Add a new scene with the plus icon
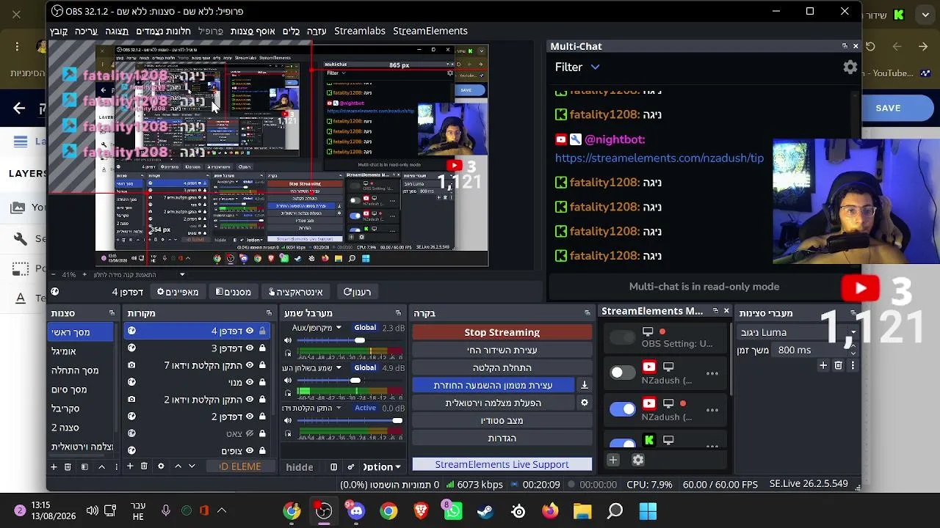940x528 pixels. [53, 466]
